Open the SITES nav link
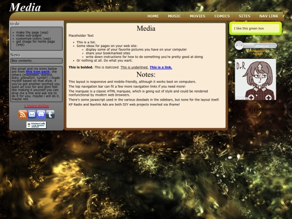292x219 pixels. coord(244,16)
